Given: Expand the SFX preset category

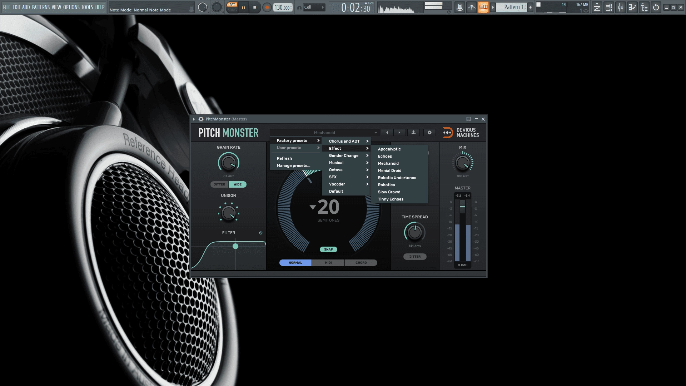Looking at the screenshot, I should click(346, 177).
